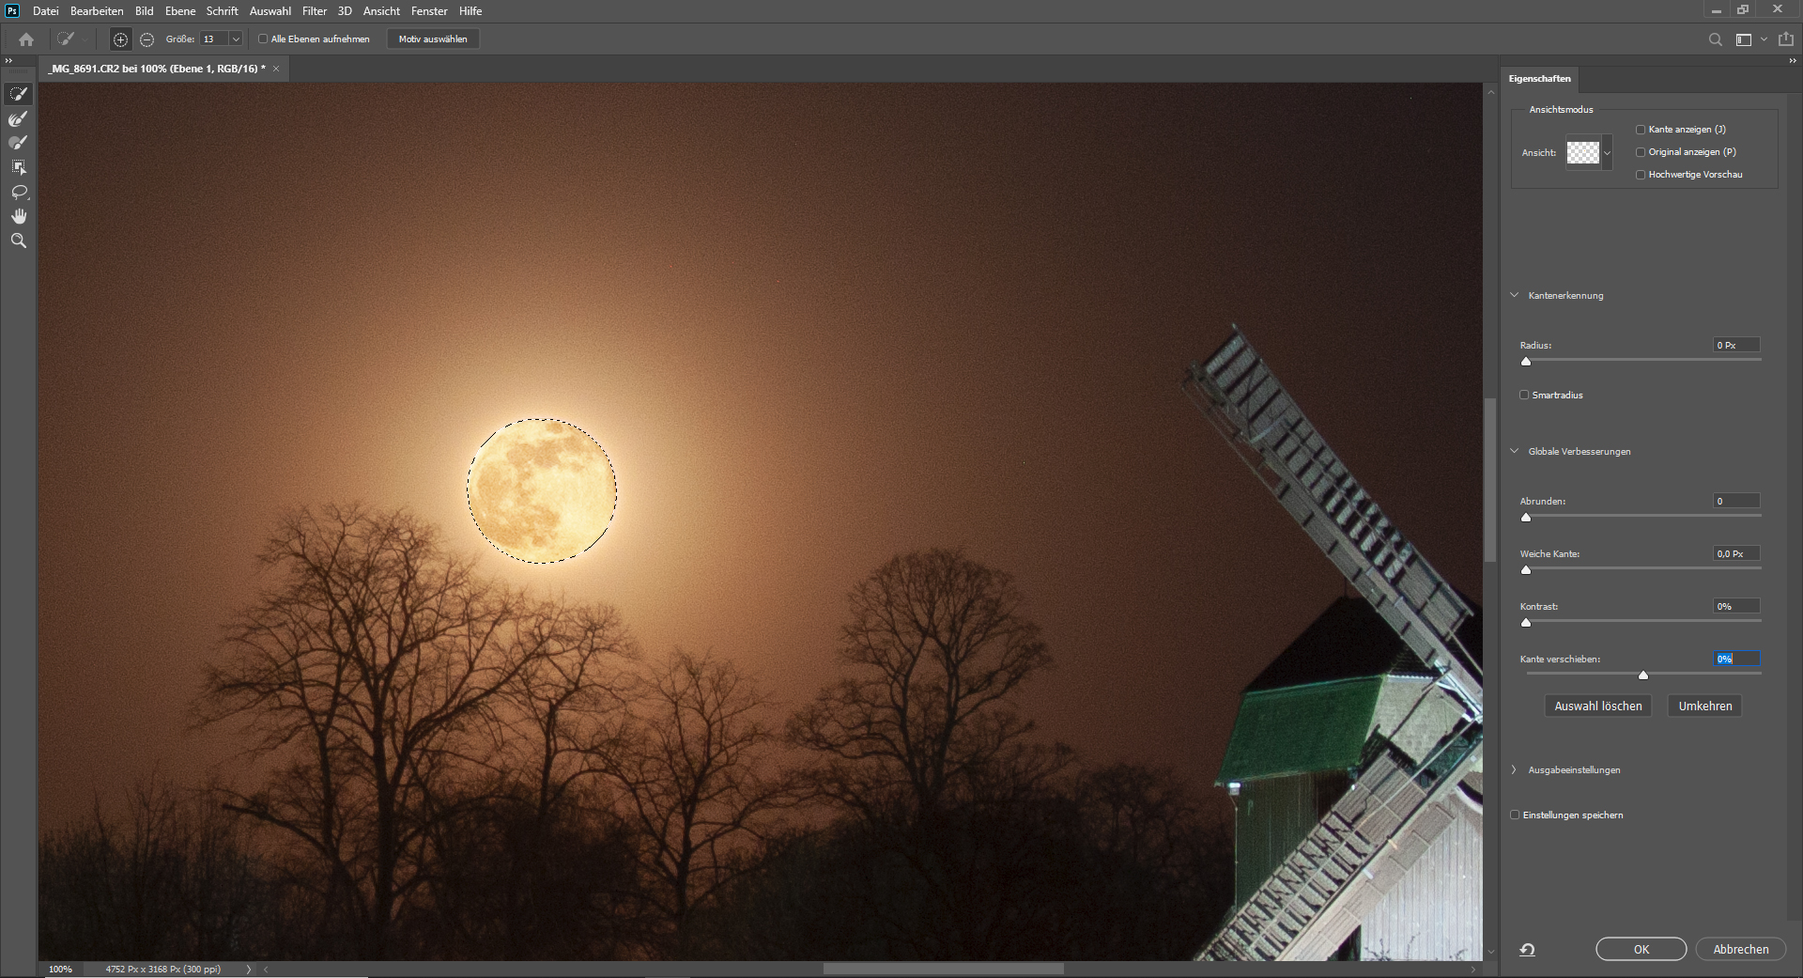Click the zoom level 100% field
The height and width of the screenshot is (978, 1803).
[x=60, y=970]
